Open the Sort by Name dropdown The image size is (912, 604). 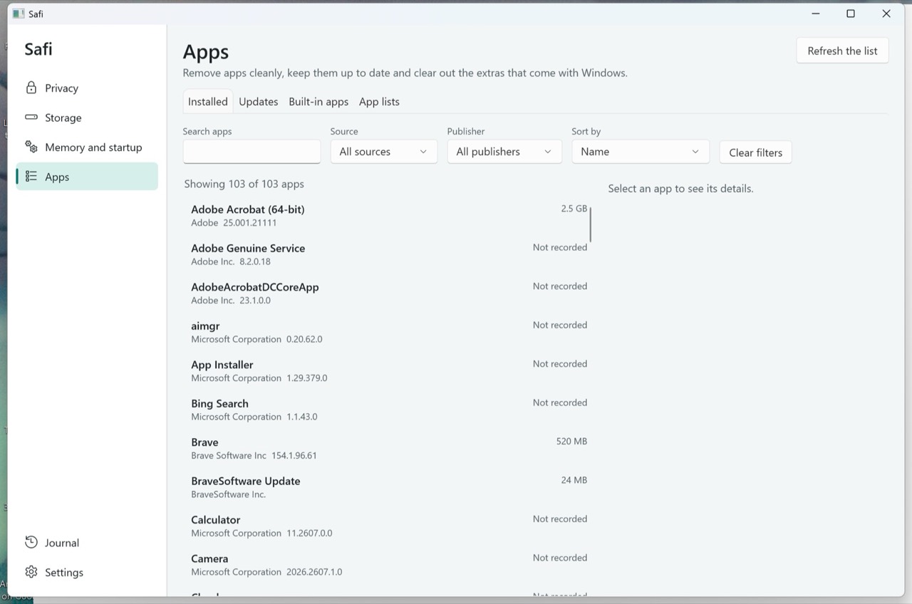(641, 152)
